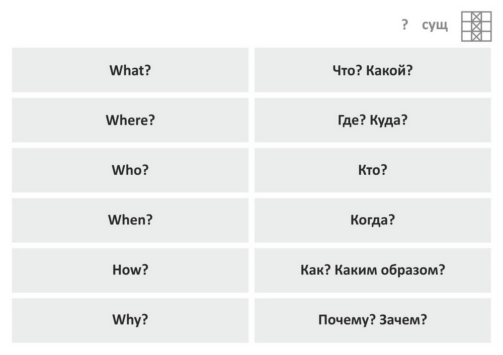This screenshot has height=355, width=503.
Task: Choose the "How?" card
Action: (130, 270)
